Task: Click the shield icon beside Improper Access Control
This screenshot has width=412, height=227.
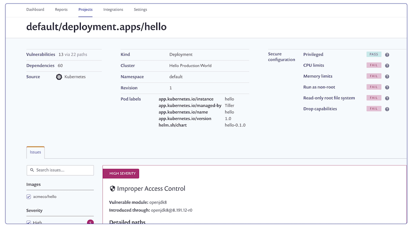Action: point(112,189)
